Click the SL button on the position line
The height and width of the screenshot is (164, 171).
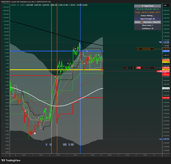tap(133, 68)
